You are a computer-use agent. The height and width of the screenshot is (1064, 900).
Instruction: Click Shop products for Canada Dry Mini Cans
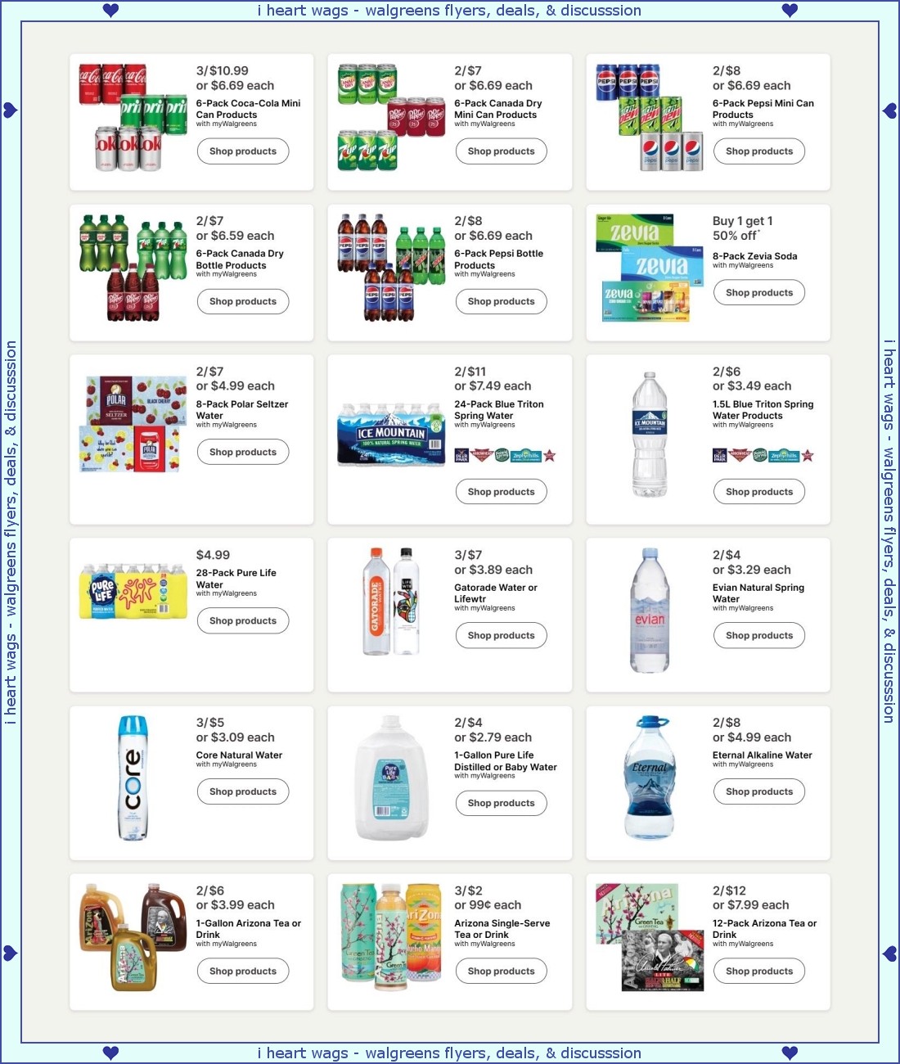click(x=501, y=151)
